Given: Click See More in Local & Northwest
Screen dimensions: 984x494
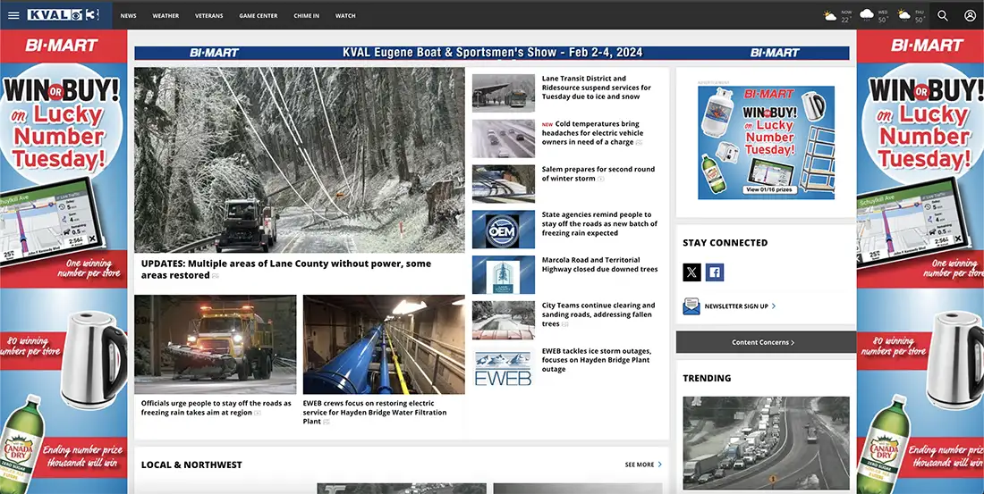Looking at the screenshot, I should tap(643, 465).
